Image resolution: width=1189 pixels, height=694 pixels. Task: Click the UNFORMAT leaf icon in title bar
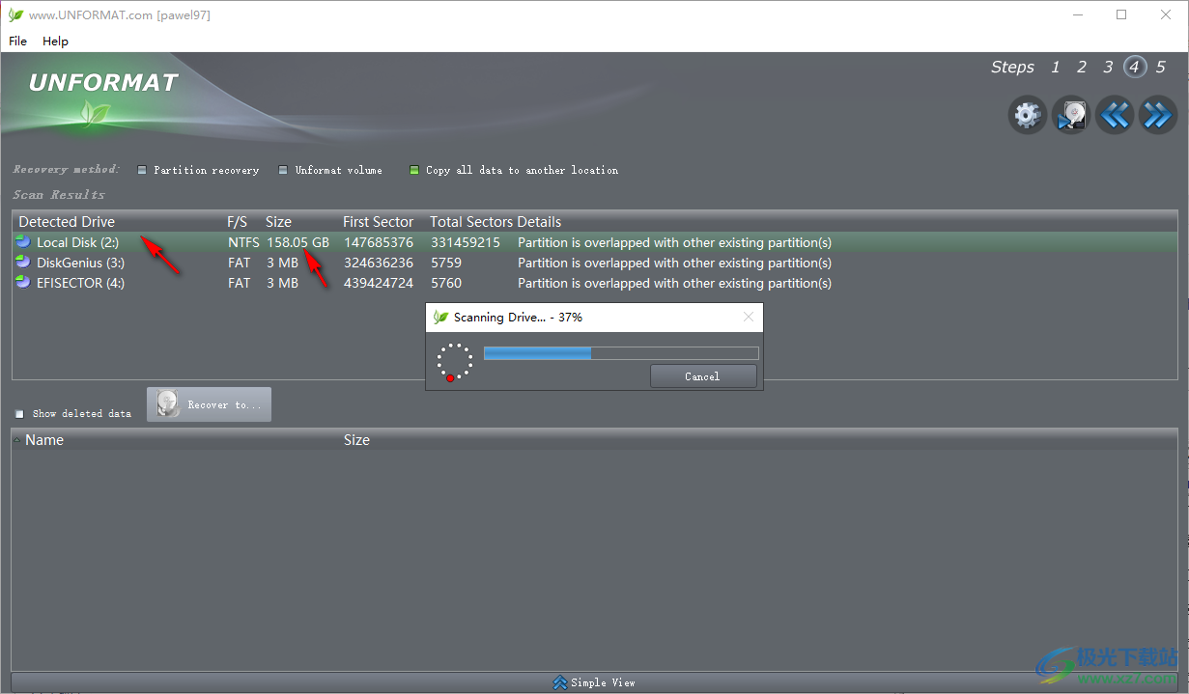click(15, 15)
